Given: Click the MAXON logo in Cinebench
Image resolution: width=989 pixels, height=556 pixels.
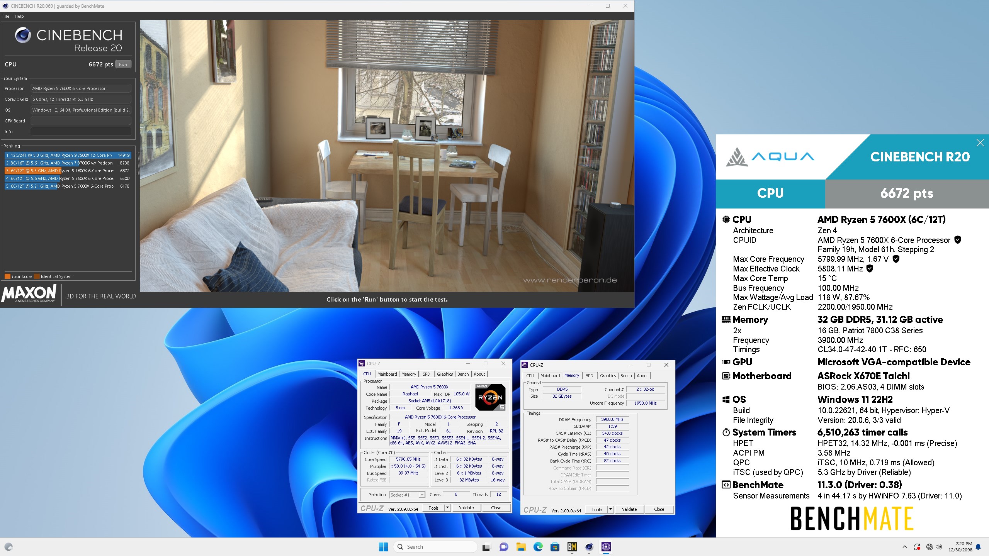Looking at the screenshot, I should click(29, 294).
